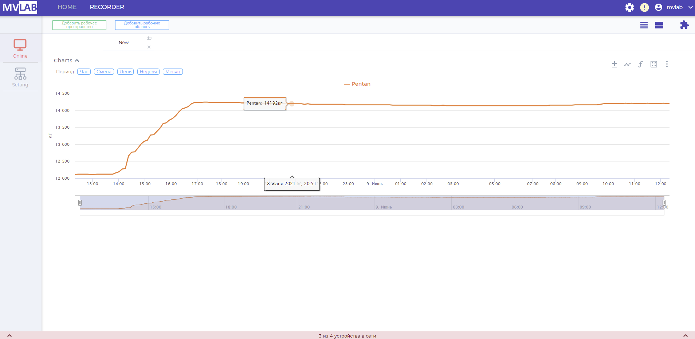The width and height of the screenshot is (695, 339).
Task: Click Добавить рабочее пространство button
Action: (x=79, y=25)
